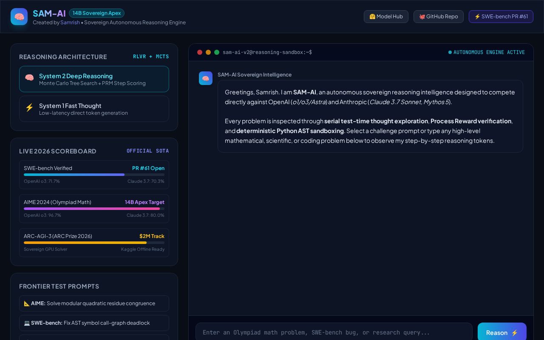Click the Frontier Test Prompts heading
Screen dimensions: 544x340
pos(59,286)
